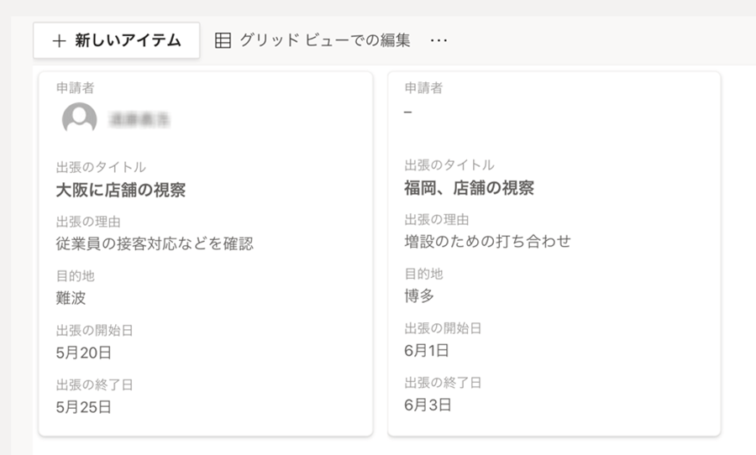Viewport: 756px width, 455px height.
Task: Click destination value 博多
Action: [419, 295]
